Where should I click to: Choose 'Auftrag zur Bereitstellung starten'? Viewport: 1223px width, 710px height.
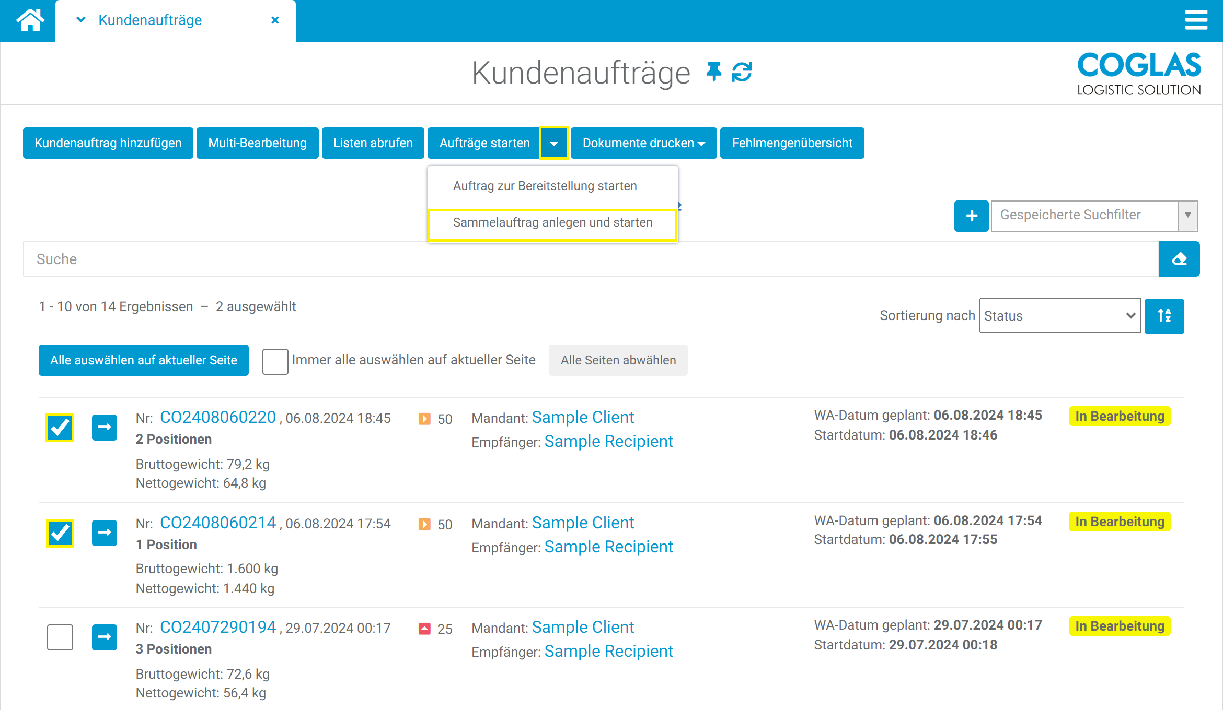545,186
